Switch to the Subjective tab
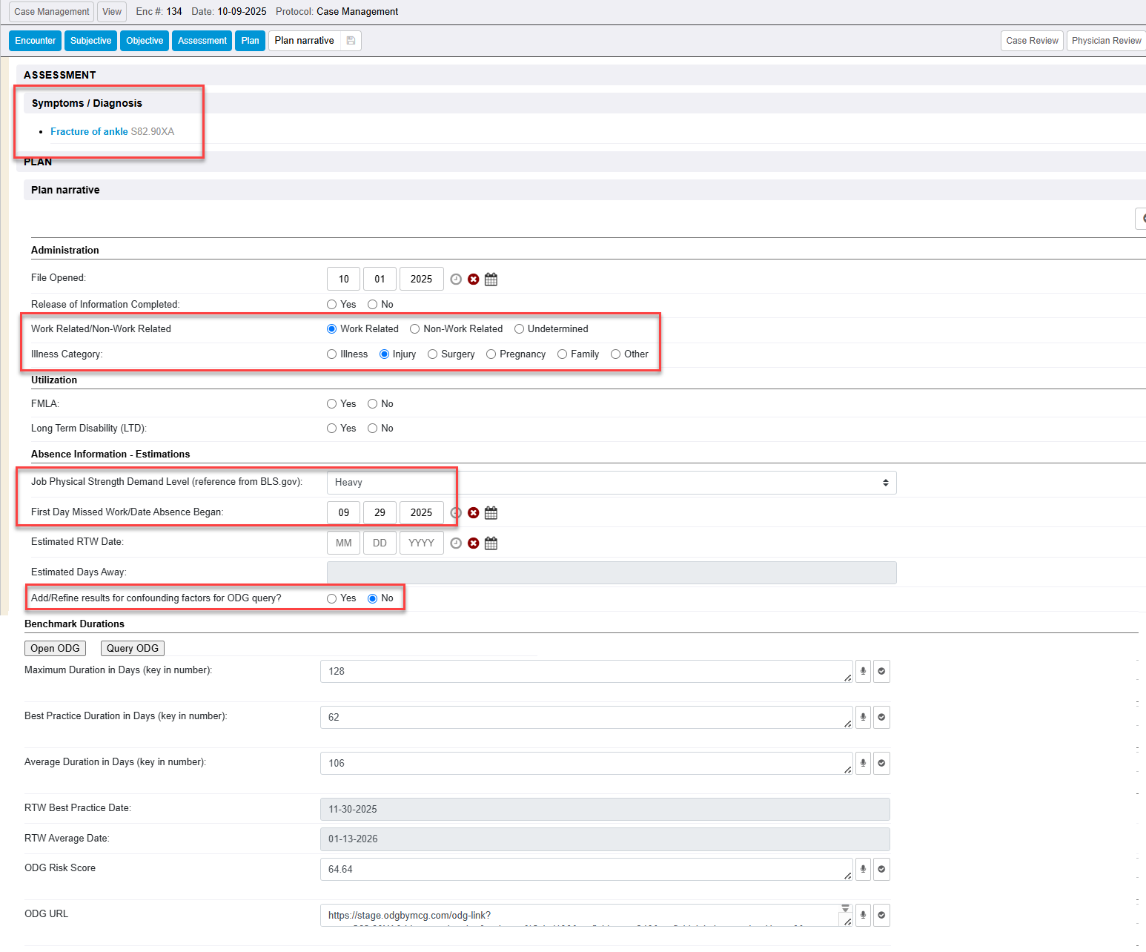This screenshot has height=952, width=1146. pyautogui.click(x=90, y=41)
